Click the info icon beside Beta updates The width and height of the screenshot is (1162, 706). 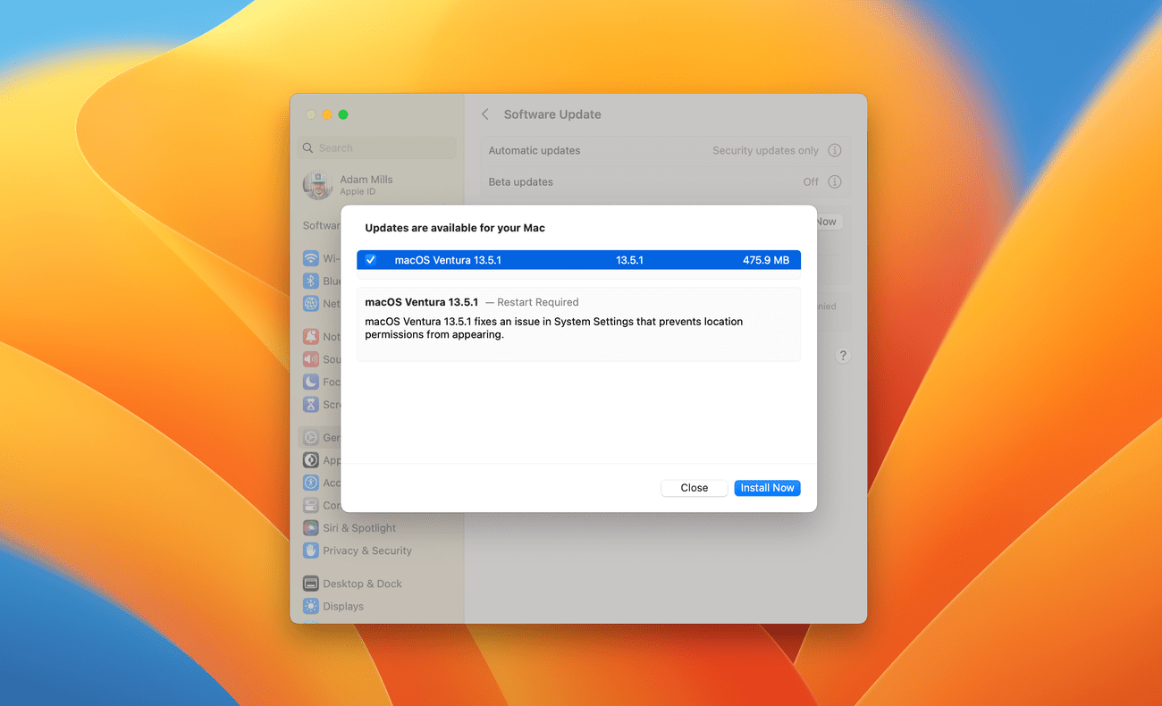click(834, 181)
